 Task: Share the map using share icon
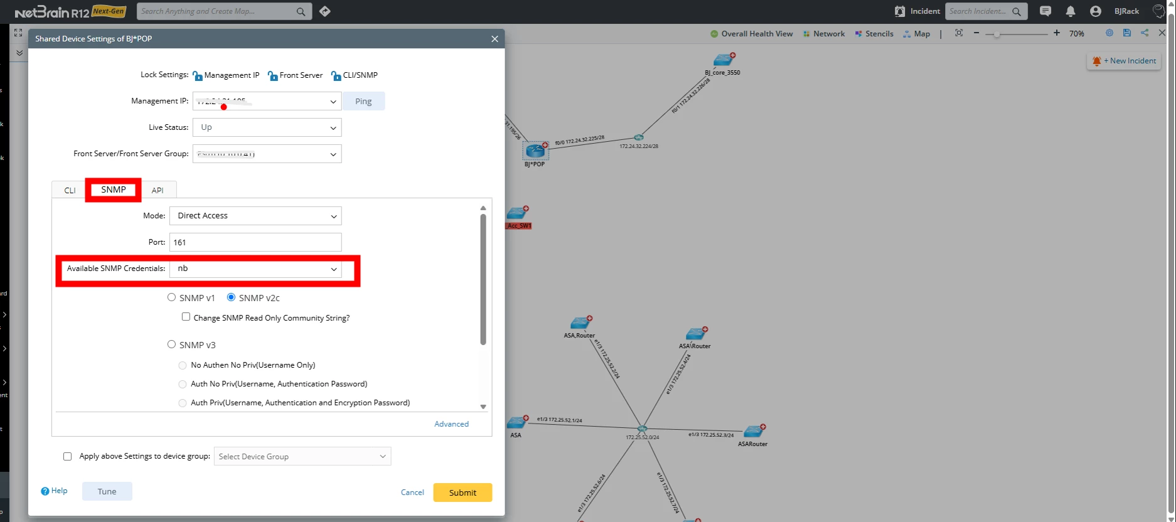pos(1145,33)
